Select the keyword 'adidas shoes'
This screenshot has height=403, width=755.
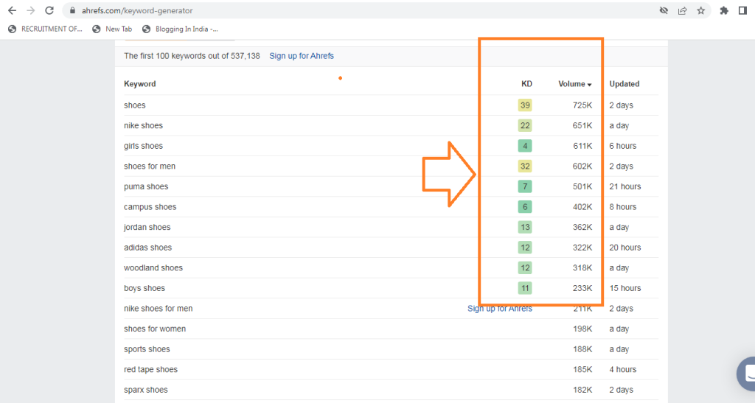pyautogui.click(x=147, y=248)
